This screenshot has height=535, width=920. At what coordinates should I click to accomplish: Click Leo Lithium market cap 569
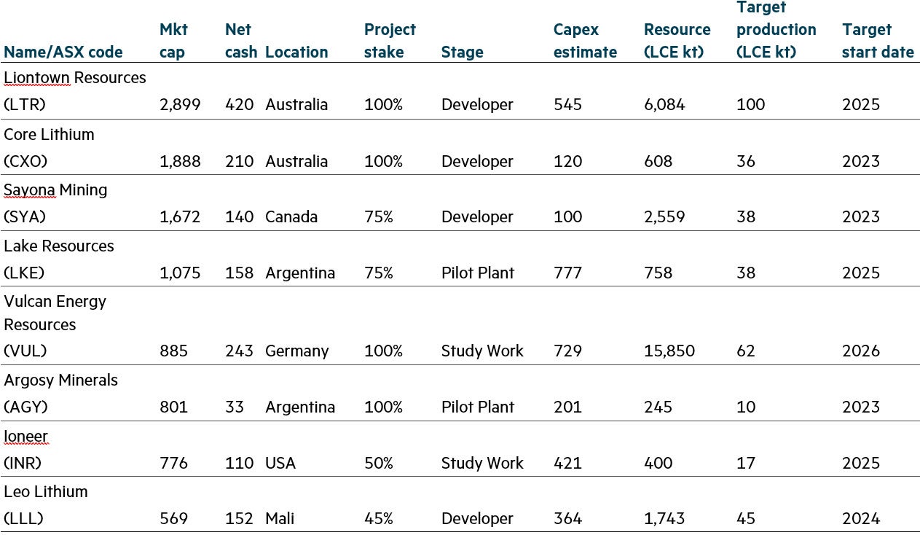pos(174,518)
